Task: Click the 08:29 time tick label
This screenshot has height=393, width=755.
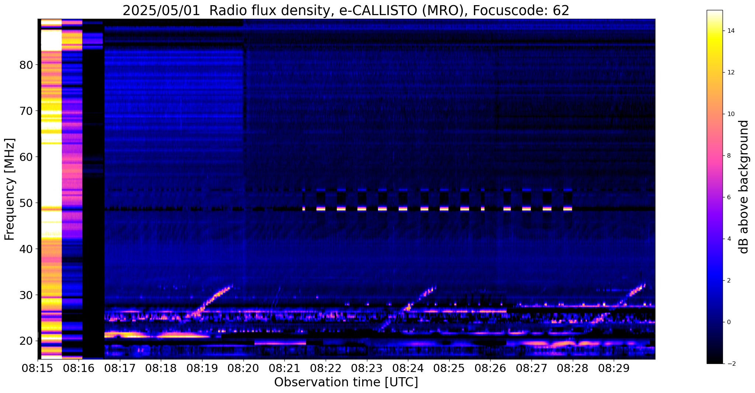Action: coord(614,368)
